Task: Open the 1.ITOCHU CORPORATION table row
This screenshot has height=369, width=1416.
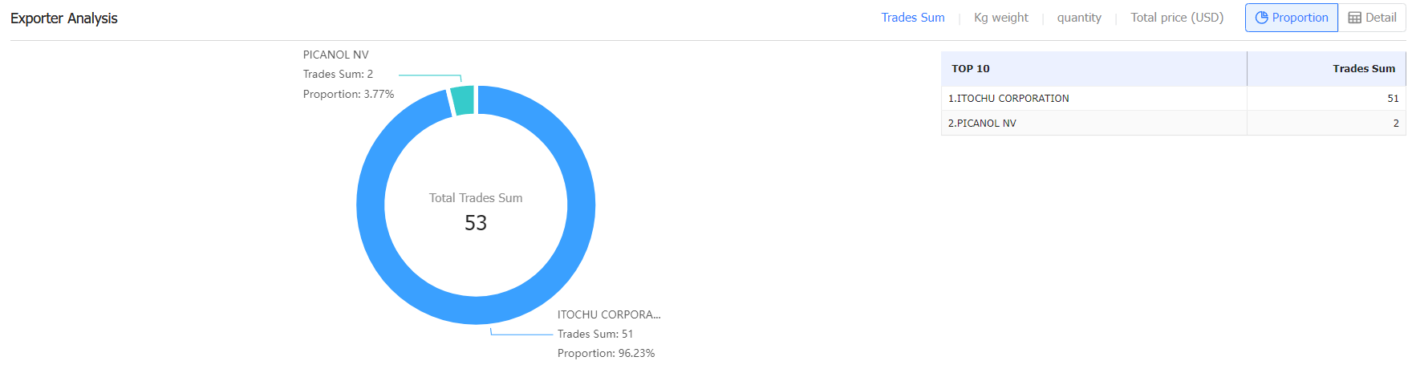Action: coord(1173,98)
